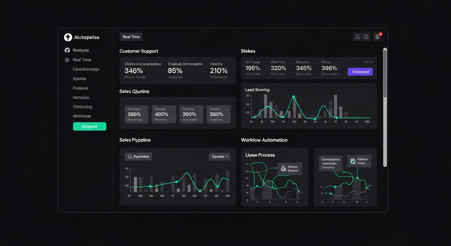This screenshot has width=451, height=246.
Task: Open the user profile icon in header
Action: pos(357,37)
